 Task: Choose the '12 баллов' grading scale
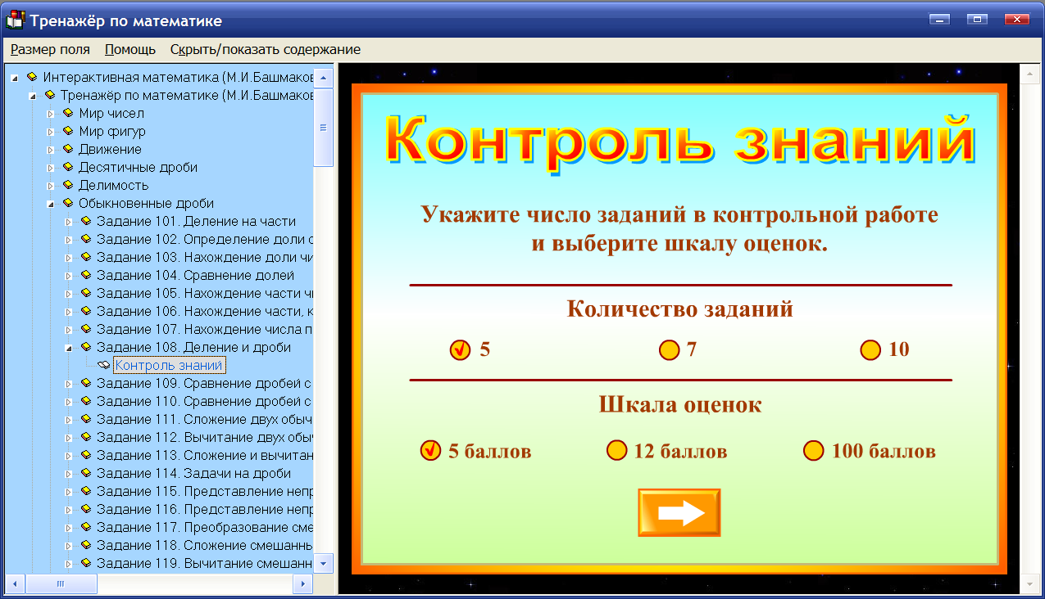point(616,450)
